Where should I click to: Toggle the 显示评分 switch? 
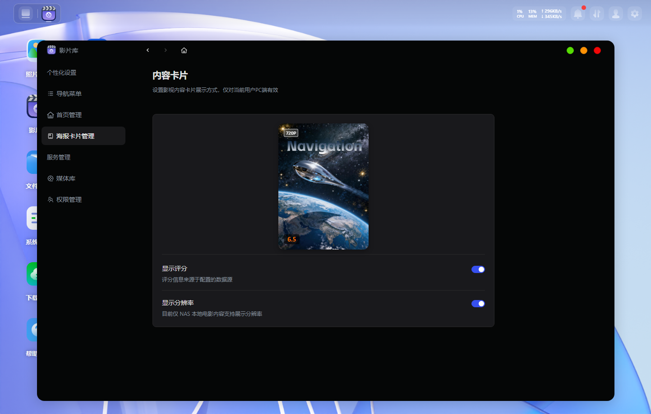point(478,269)
